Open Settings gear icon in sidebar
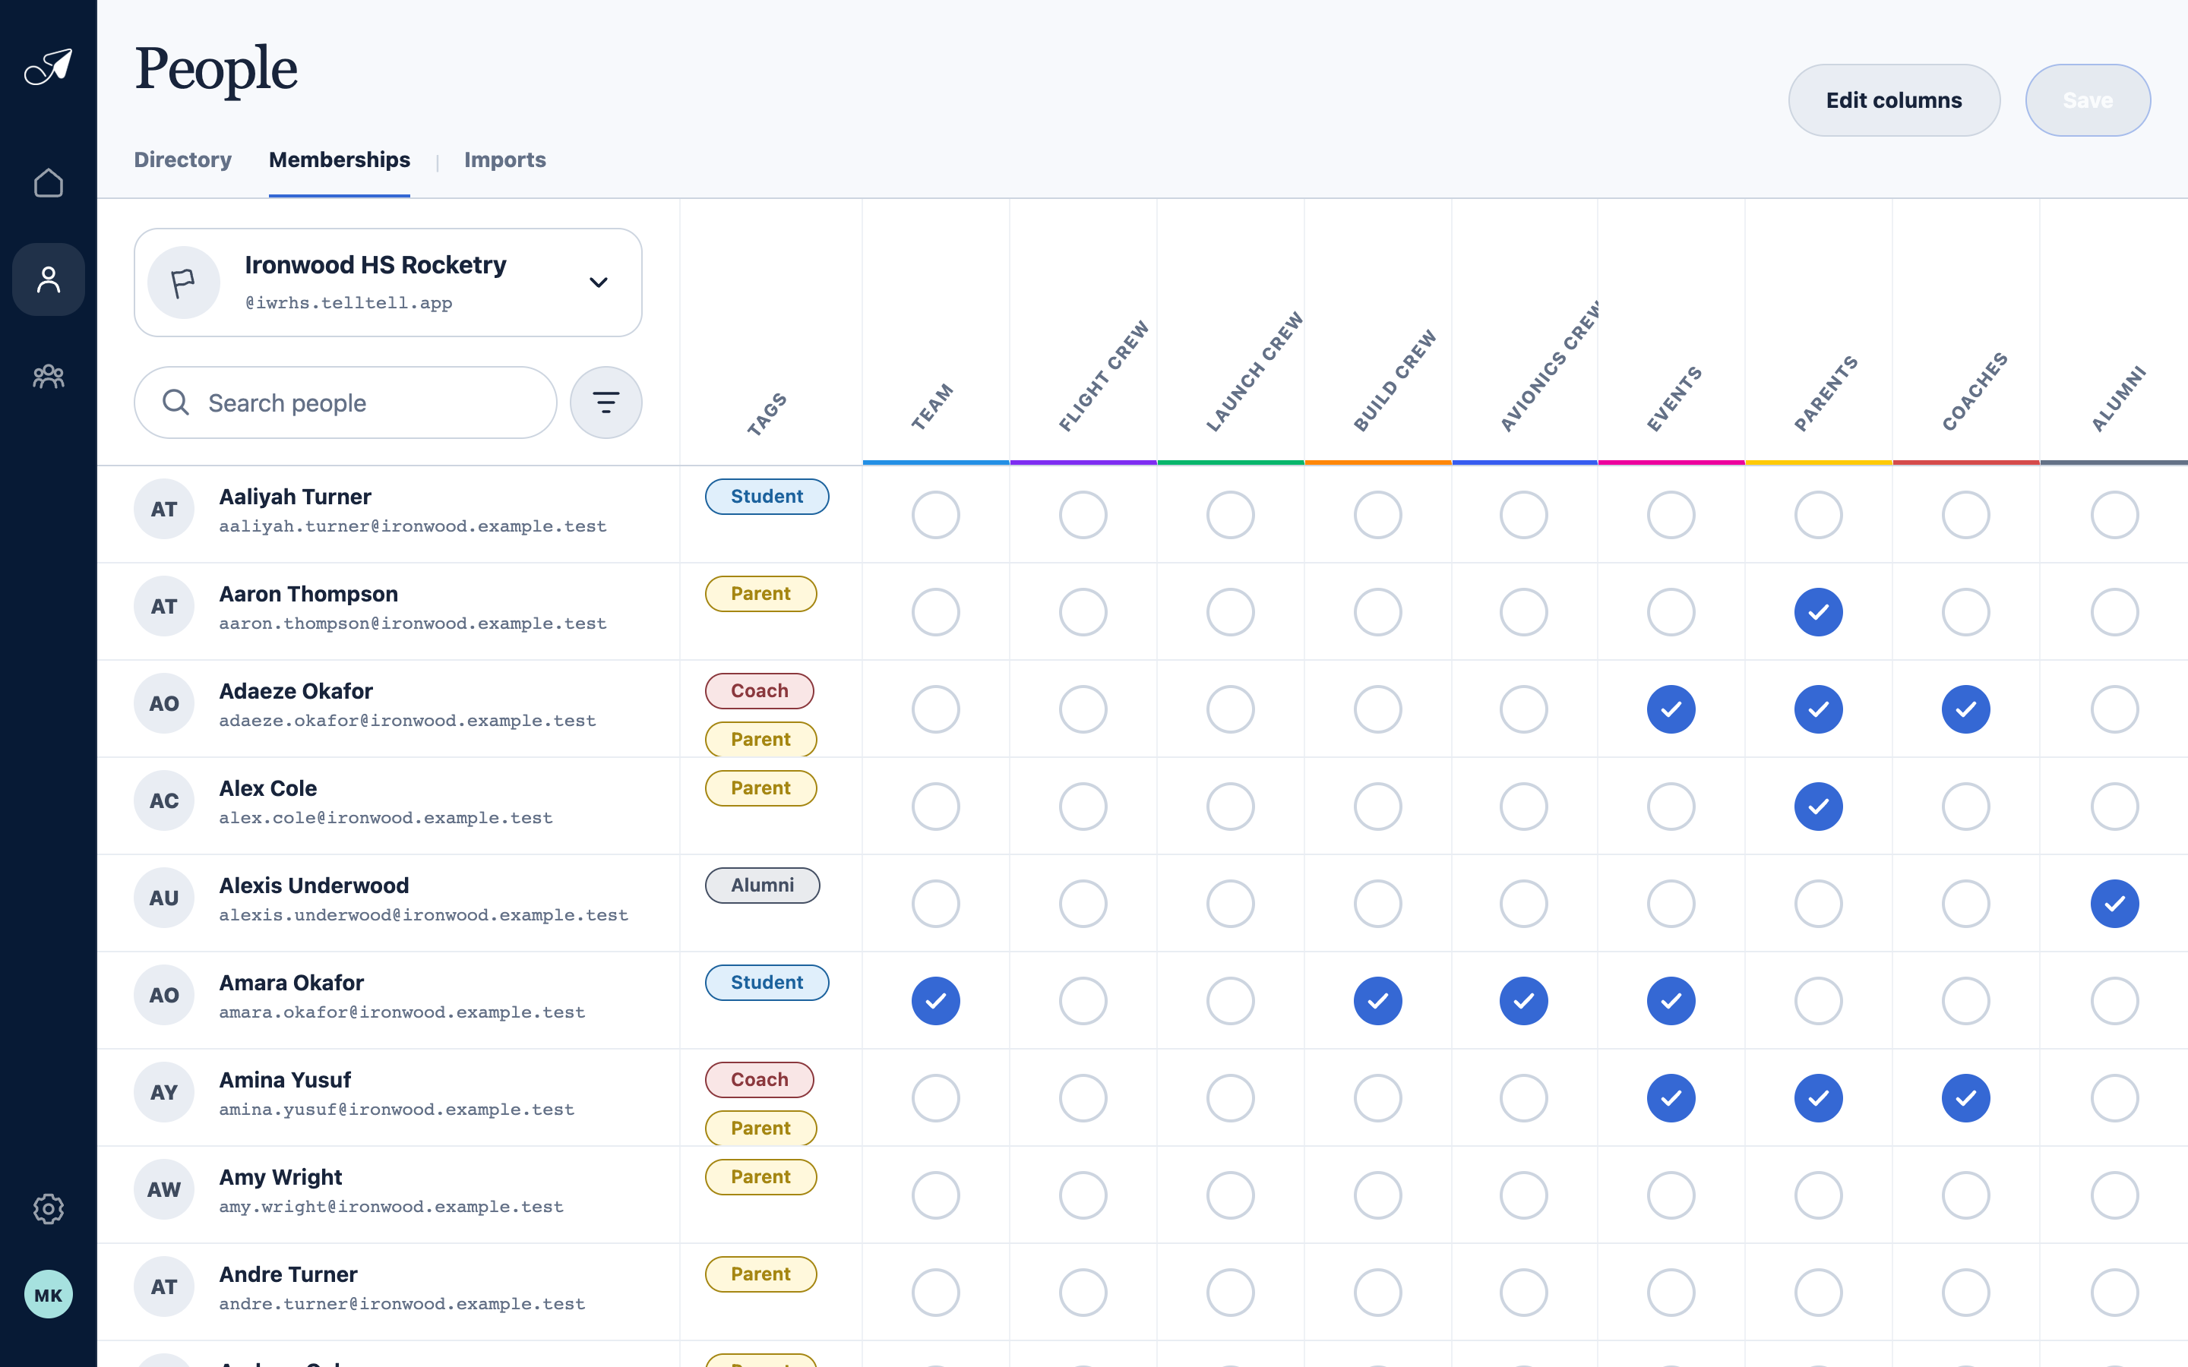This screenshot has height=1367, width=2188. click(x=48, y=1209)
